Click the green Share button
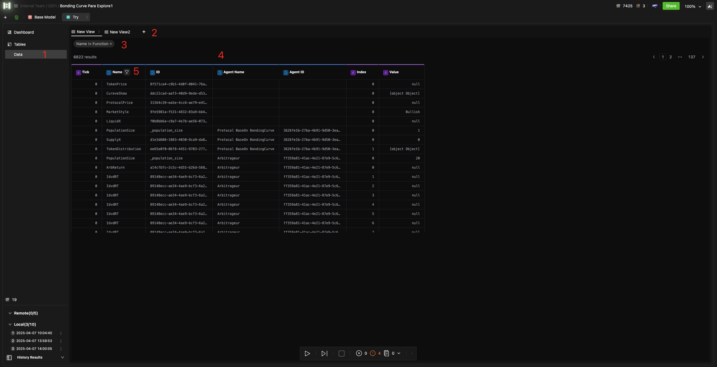 pyautogui.click(x=671, y=6)
